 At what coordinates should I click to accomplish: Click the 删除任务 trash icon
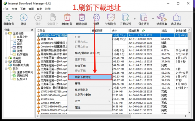(67, 17)
